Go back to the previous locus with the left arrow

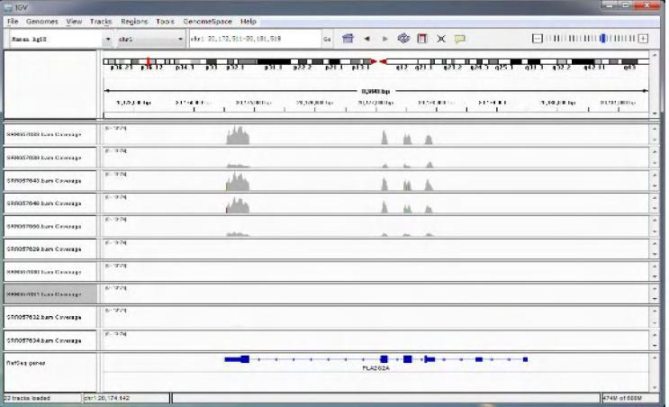click(x=366, y=39)
